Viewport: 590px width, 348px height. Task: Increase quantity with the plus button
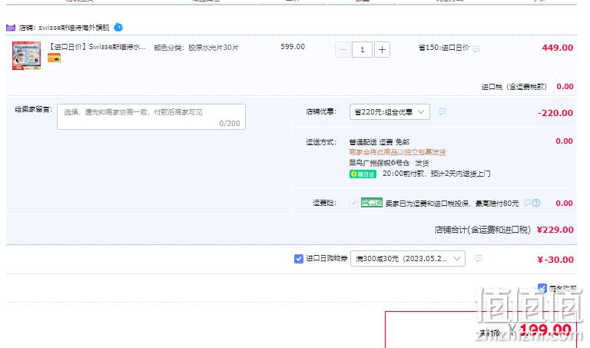(382, 50)
